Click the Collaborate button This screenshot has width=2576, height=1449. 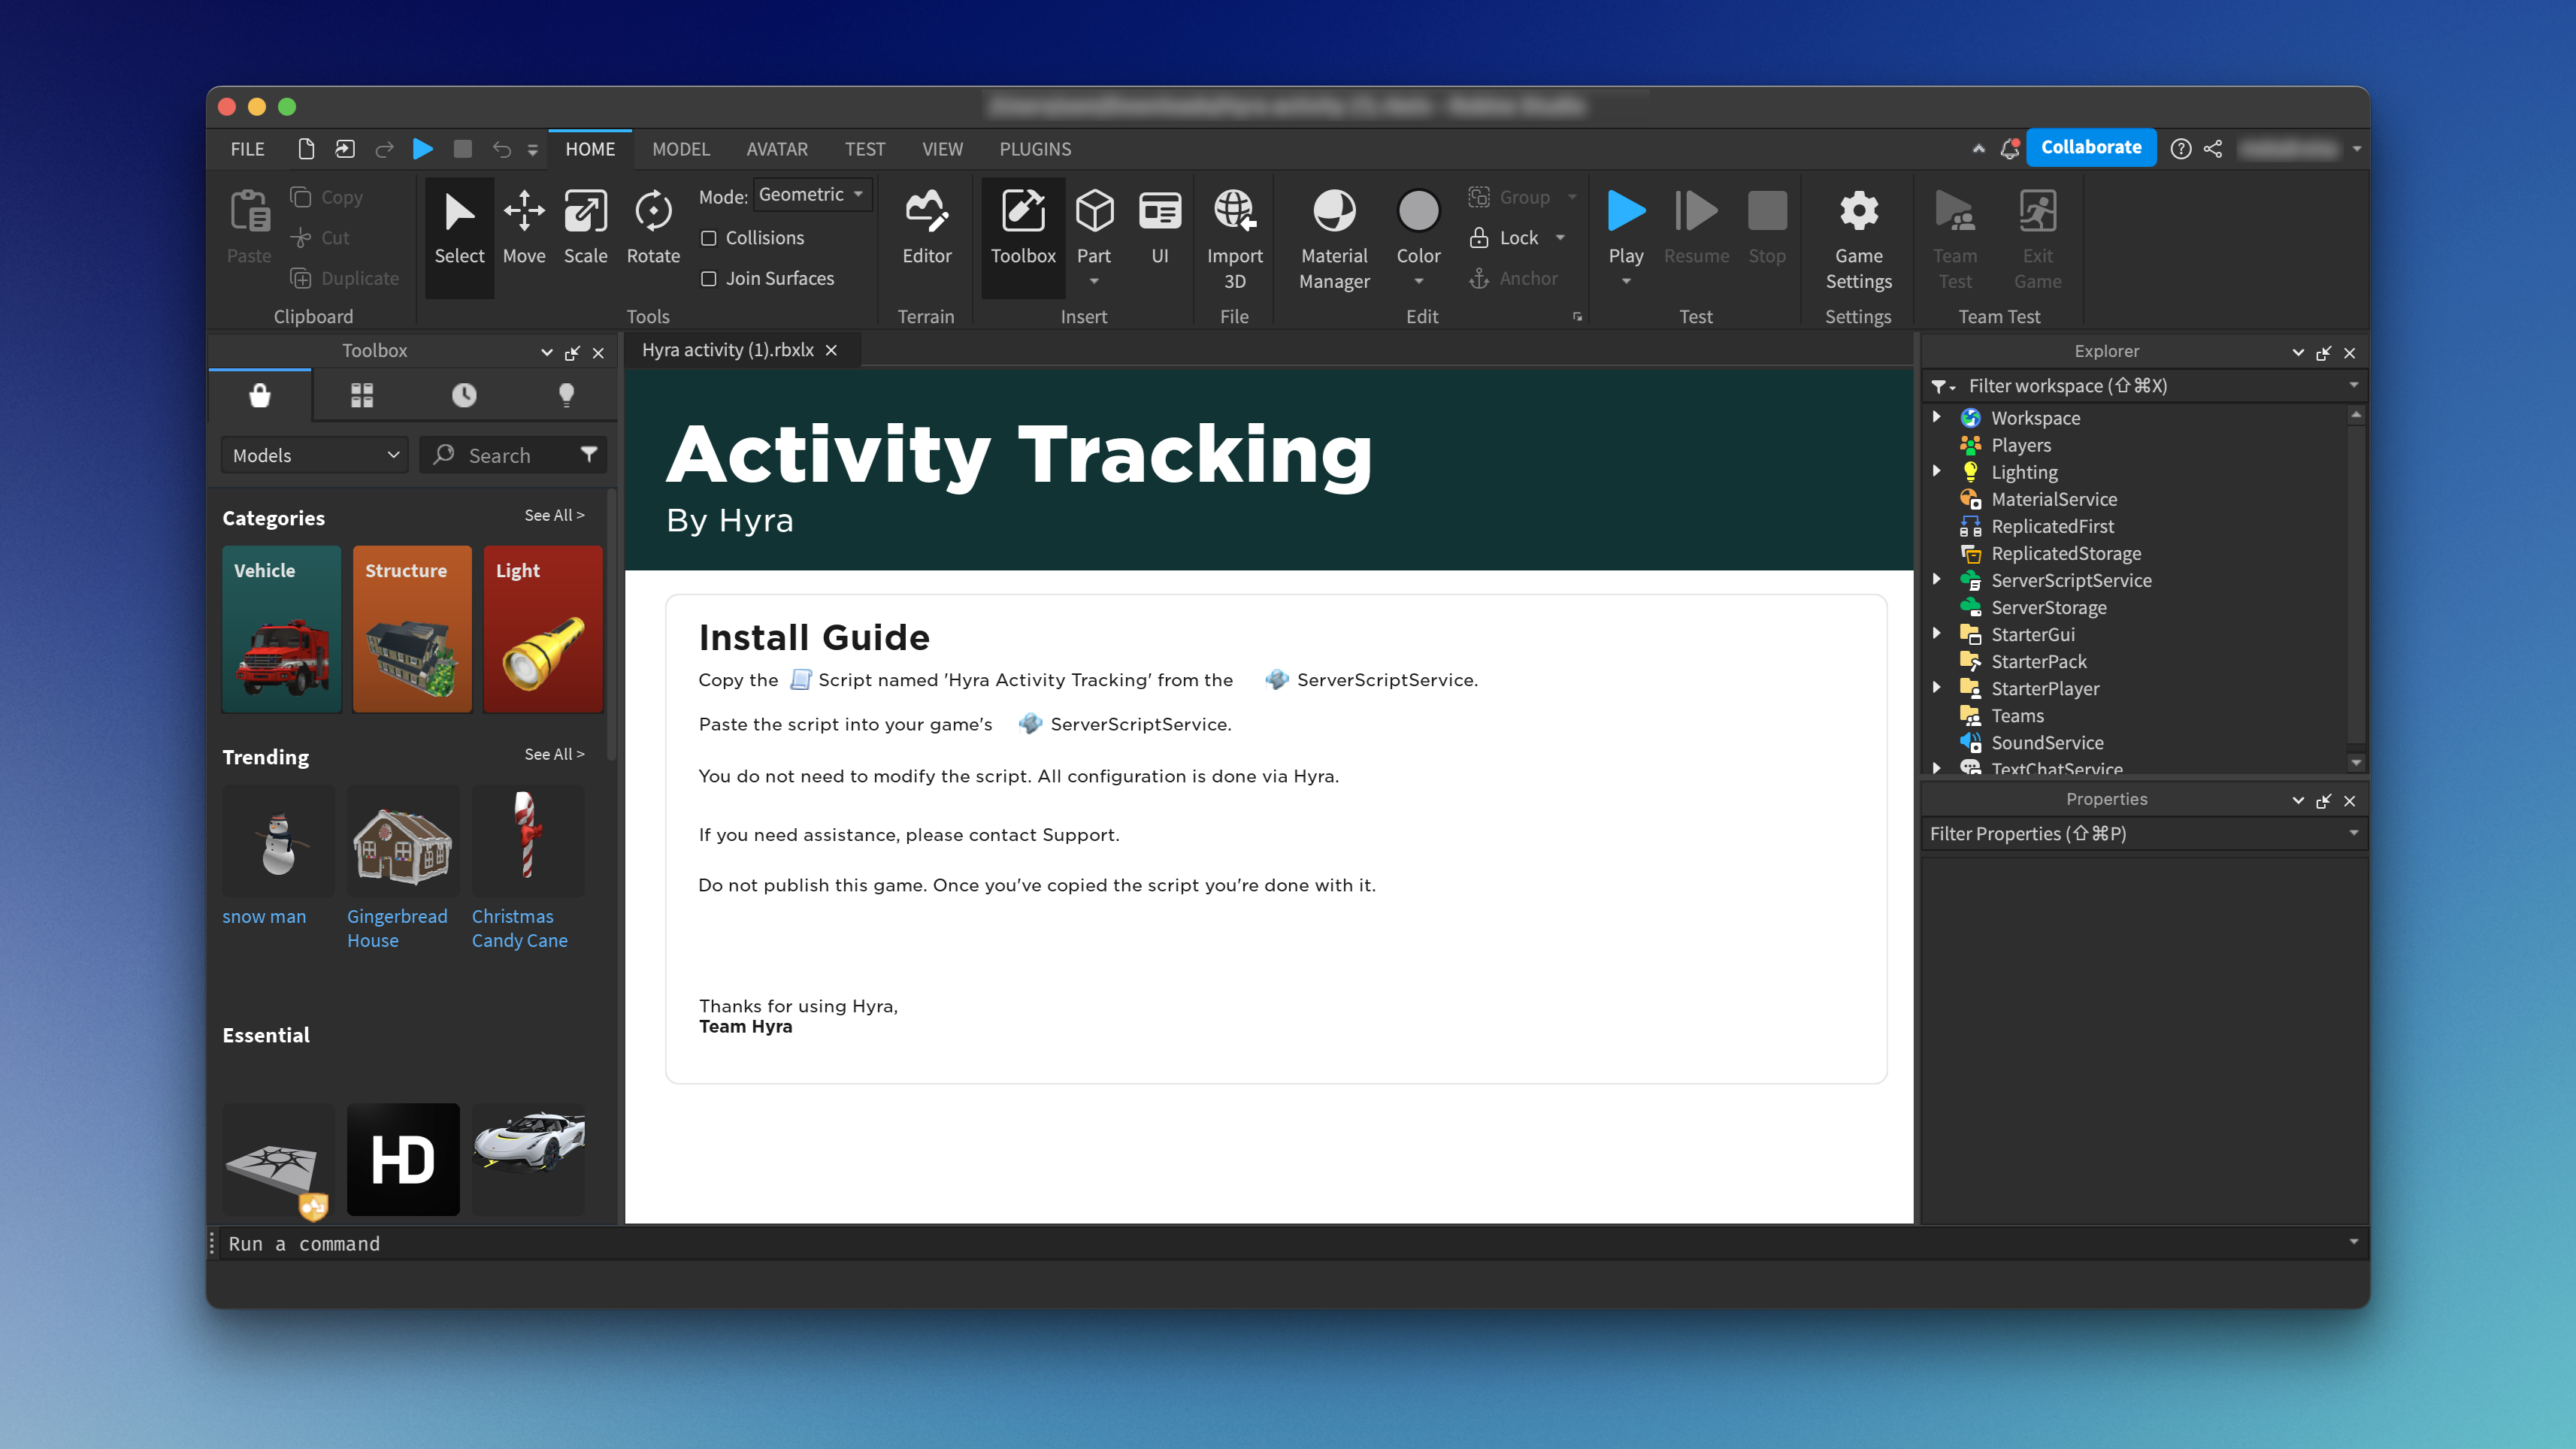pos(2092,147)
